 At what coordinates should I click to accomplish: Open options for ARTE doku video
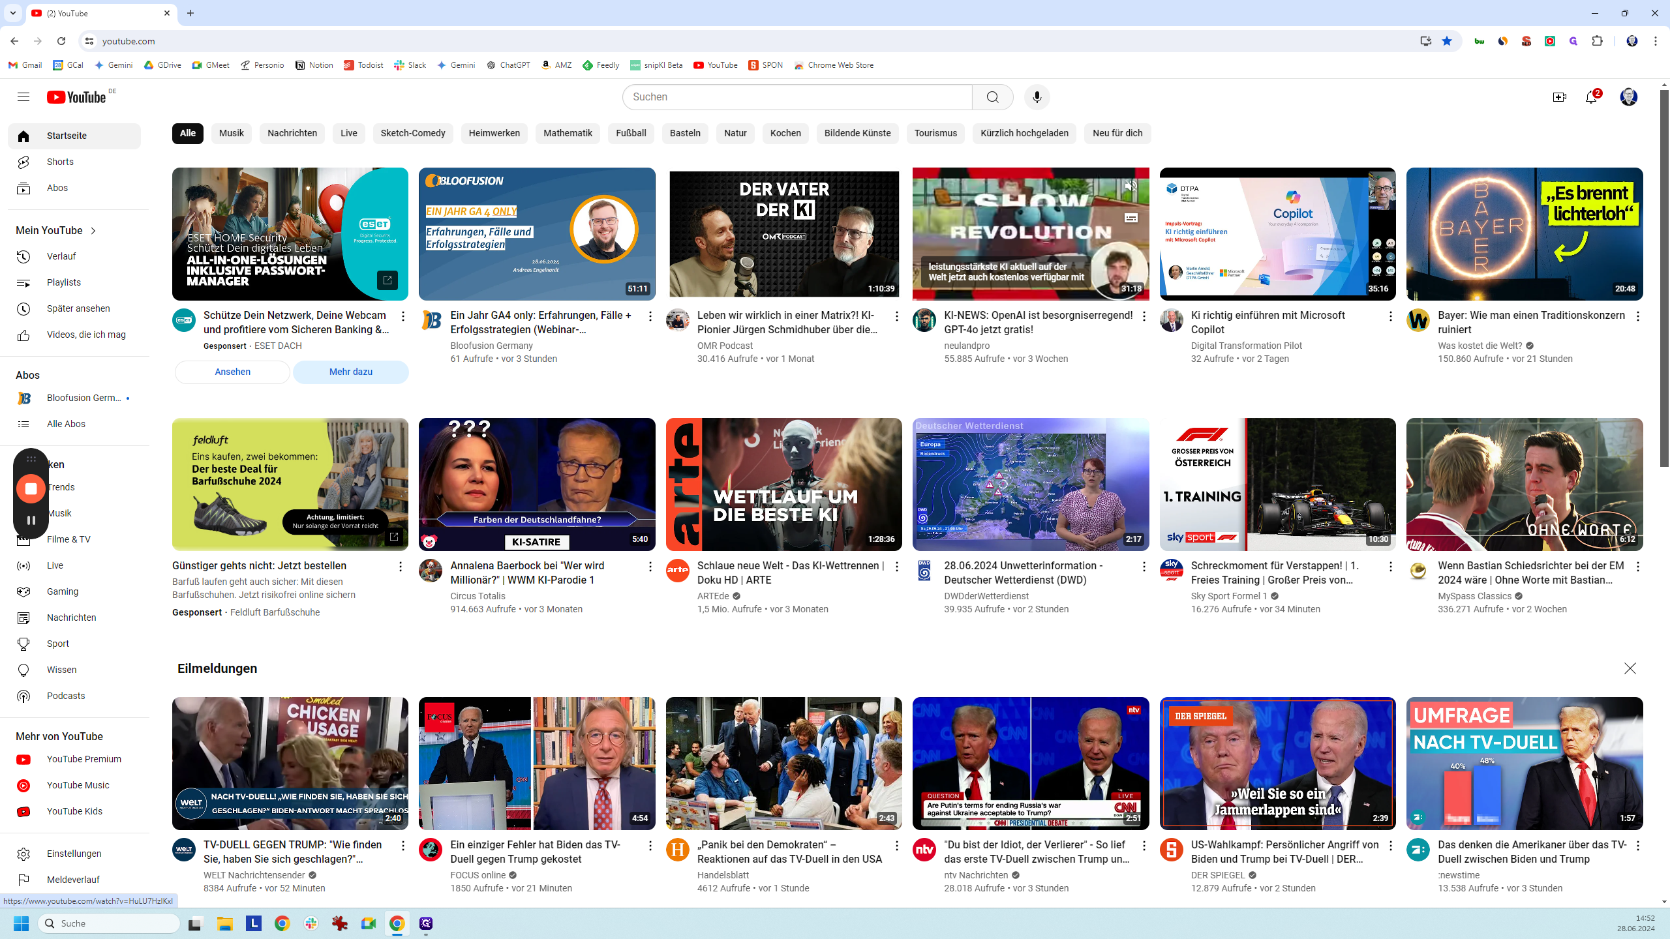(896, 567)
